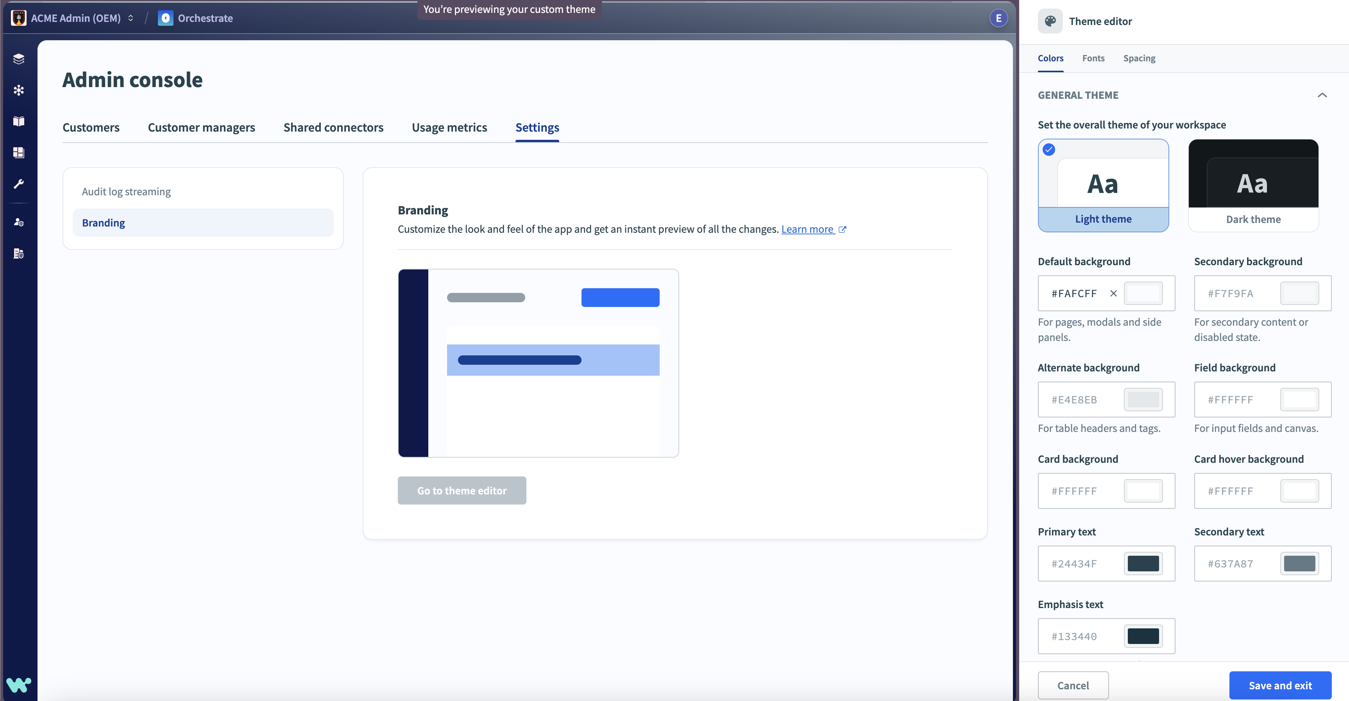Viewport: 1349px width, 701px height.
Task: Select the Light theme option
Action: [x=1103, y=186]
